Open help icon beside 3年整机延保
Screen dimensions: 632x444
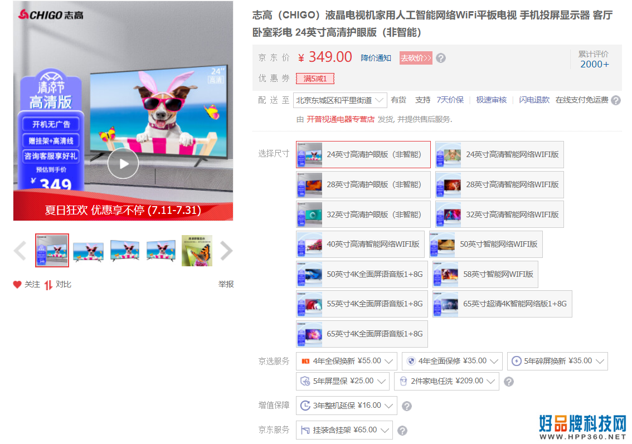point(407,406)
